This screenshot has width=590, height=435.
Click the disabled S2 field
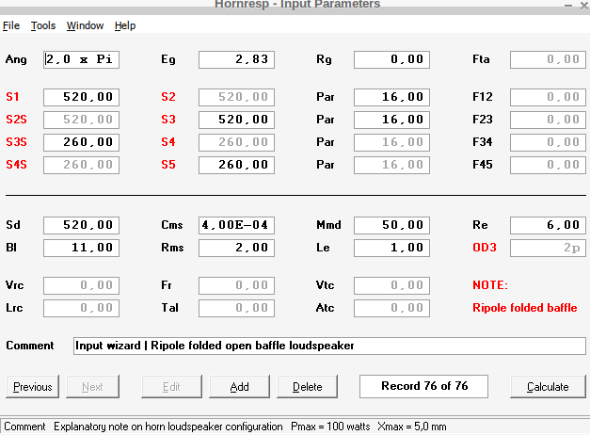237,97
